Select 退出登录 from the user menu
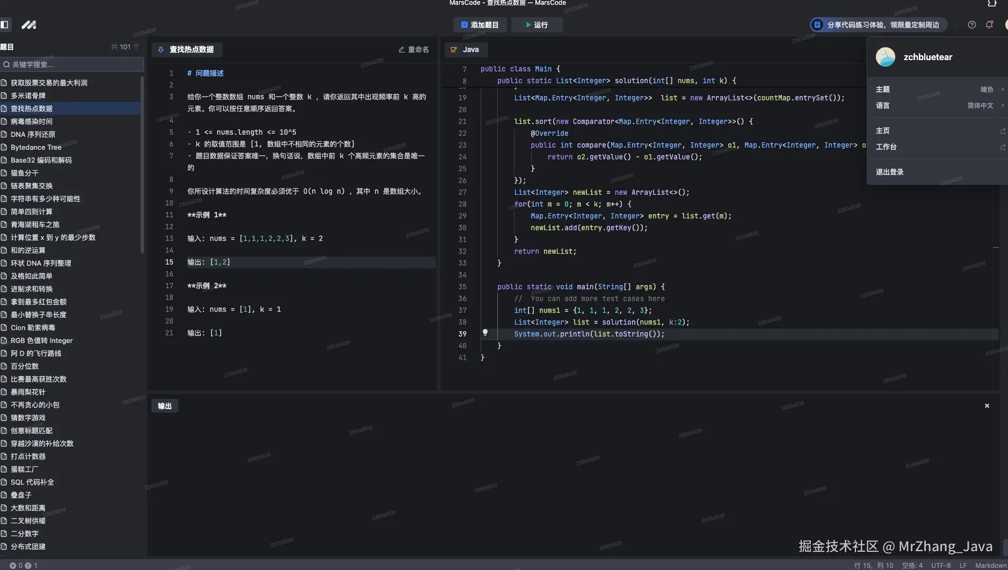Screen dimensions: 1008x570 [x=890, y=172]
